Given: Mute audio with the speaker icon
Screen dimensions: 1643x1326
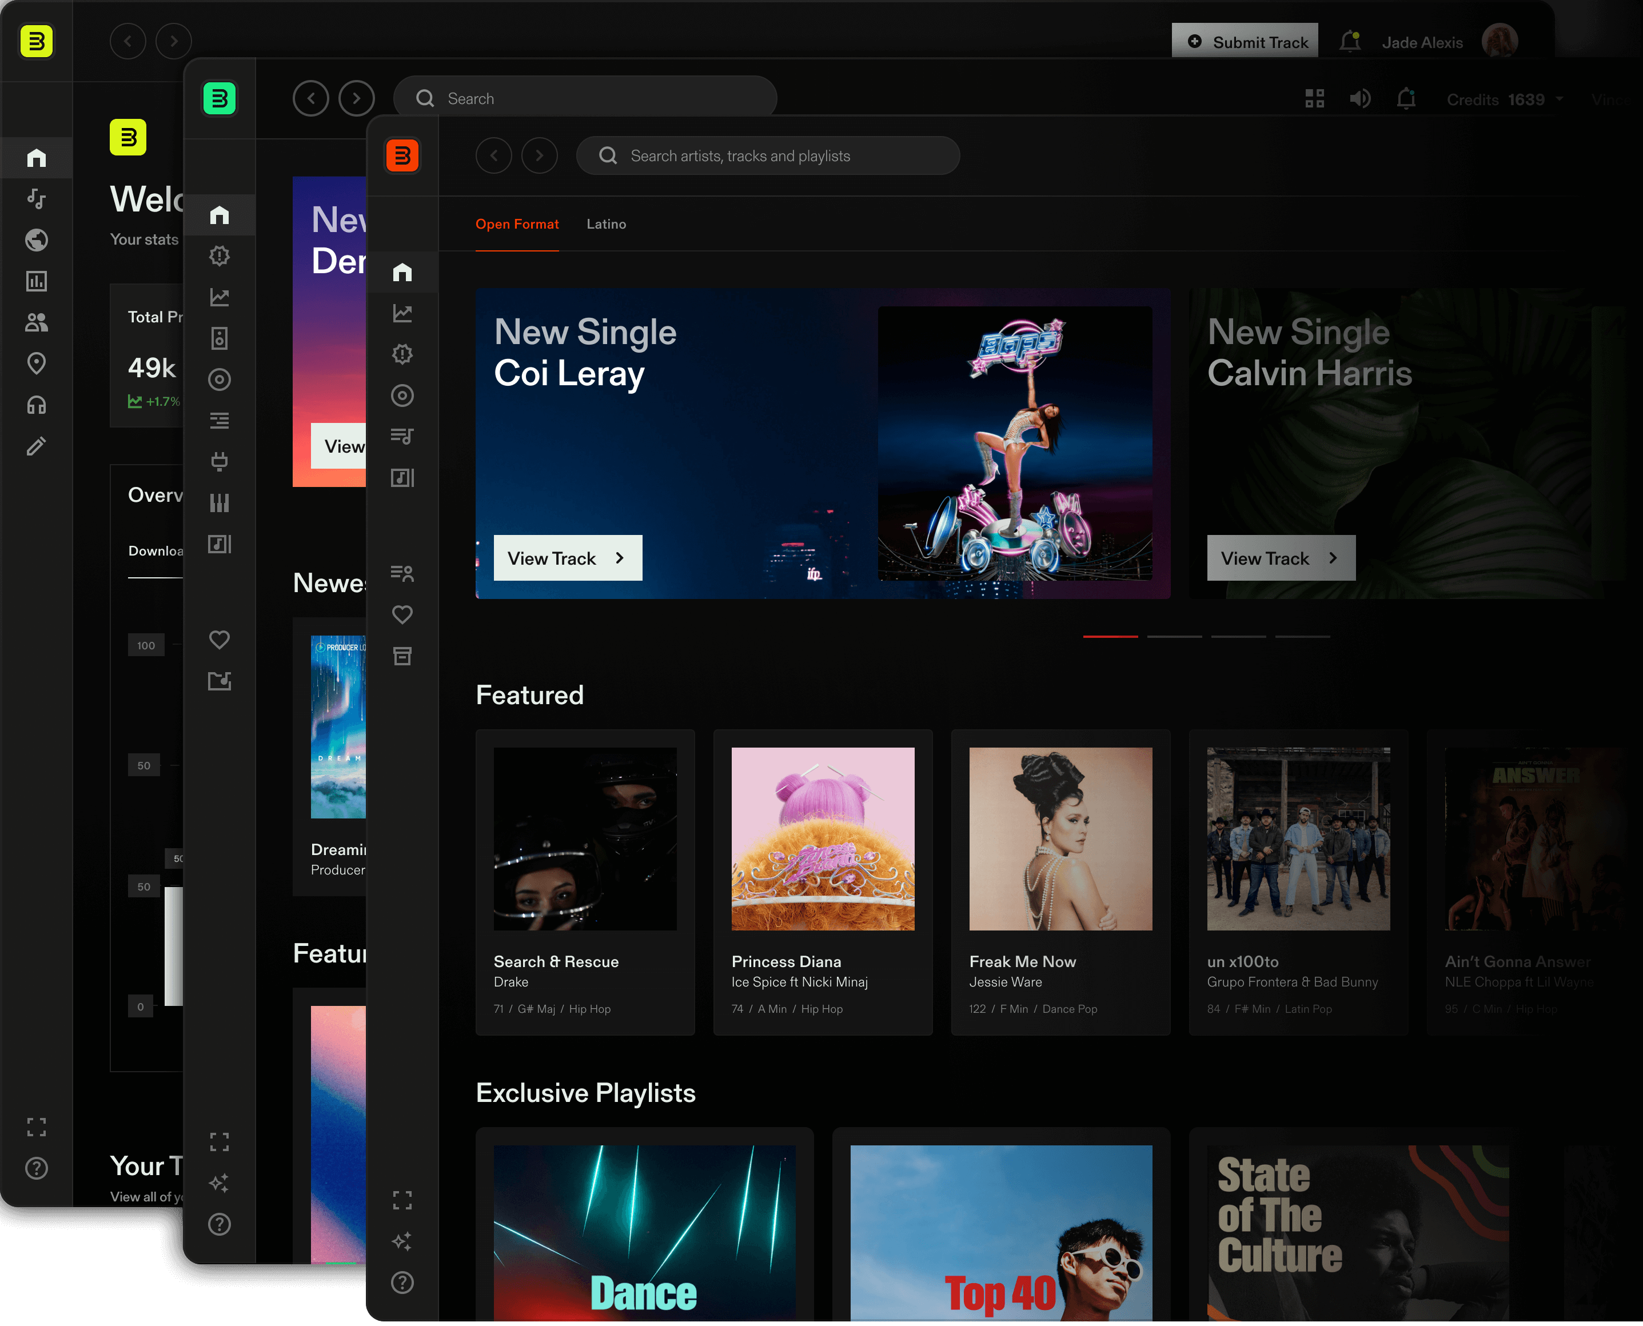Looking at the screenshot, I should click(x=1361, y=98).
